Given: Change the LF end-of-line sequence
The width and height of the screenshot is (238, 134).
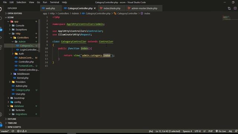Looking at the screenshot, I should [x=205, y=131].
